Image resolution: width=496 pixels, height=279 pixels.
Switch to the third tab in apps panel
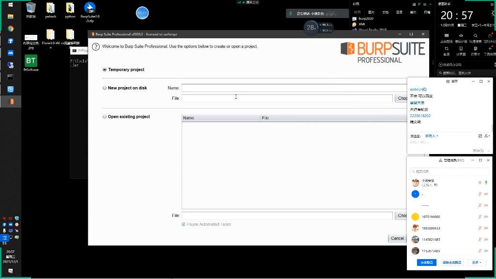coord(385,12)
